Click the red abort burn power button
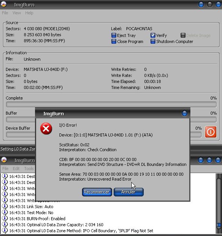The image size is (222, 236). coord(211,132)
